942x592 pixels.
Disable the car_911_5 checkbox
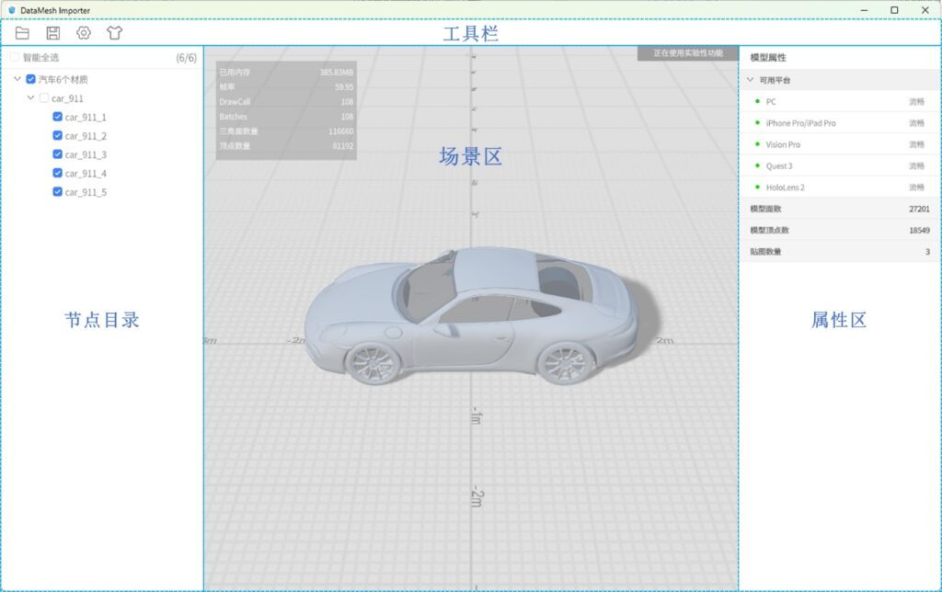[58, 192]
